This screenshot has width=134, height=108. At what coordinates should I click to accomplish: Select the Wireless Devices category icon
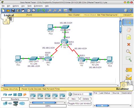click(20, 95)
